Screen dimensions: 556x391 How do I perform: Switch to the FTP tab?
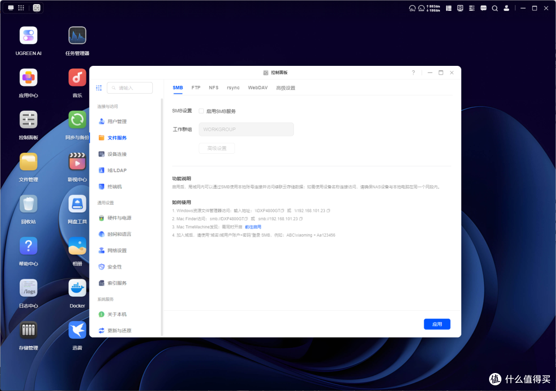[x=196, y=87]
